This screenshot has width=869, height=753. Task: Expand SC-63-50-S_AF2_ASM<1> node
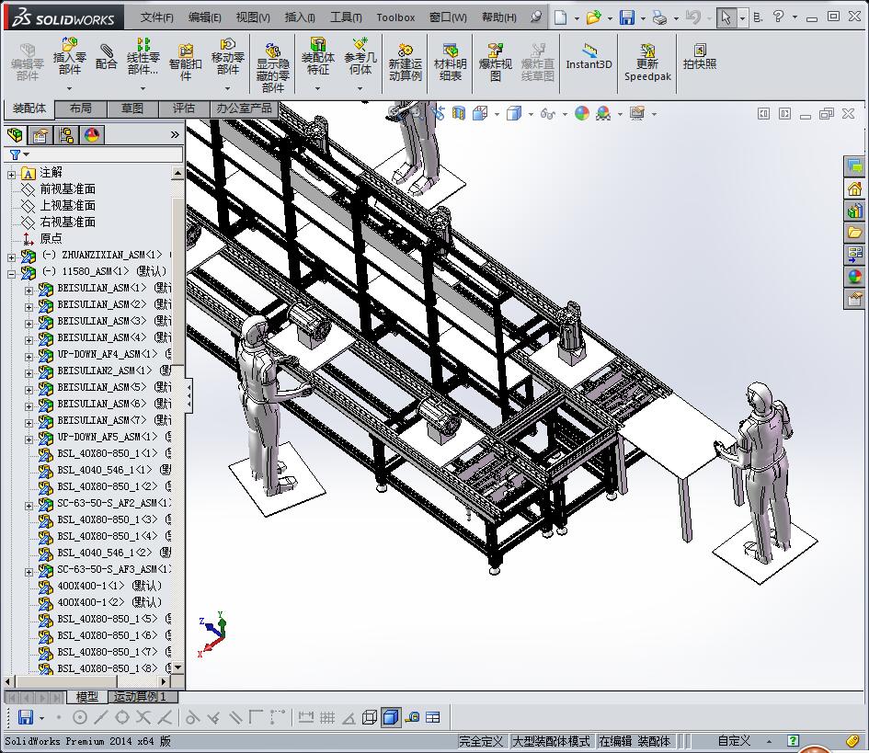point(29,506)
